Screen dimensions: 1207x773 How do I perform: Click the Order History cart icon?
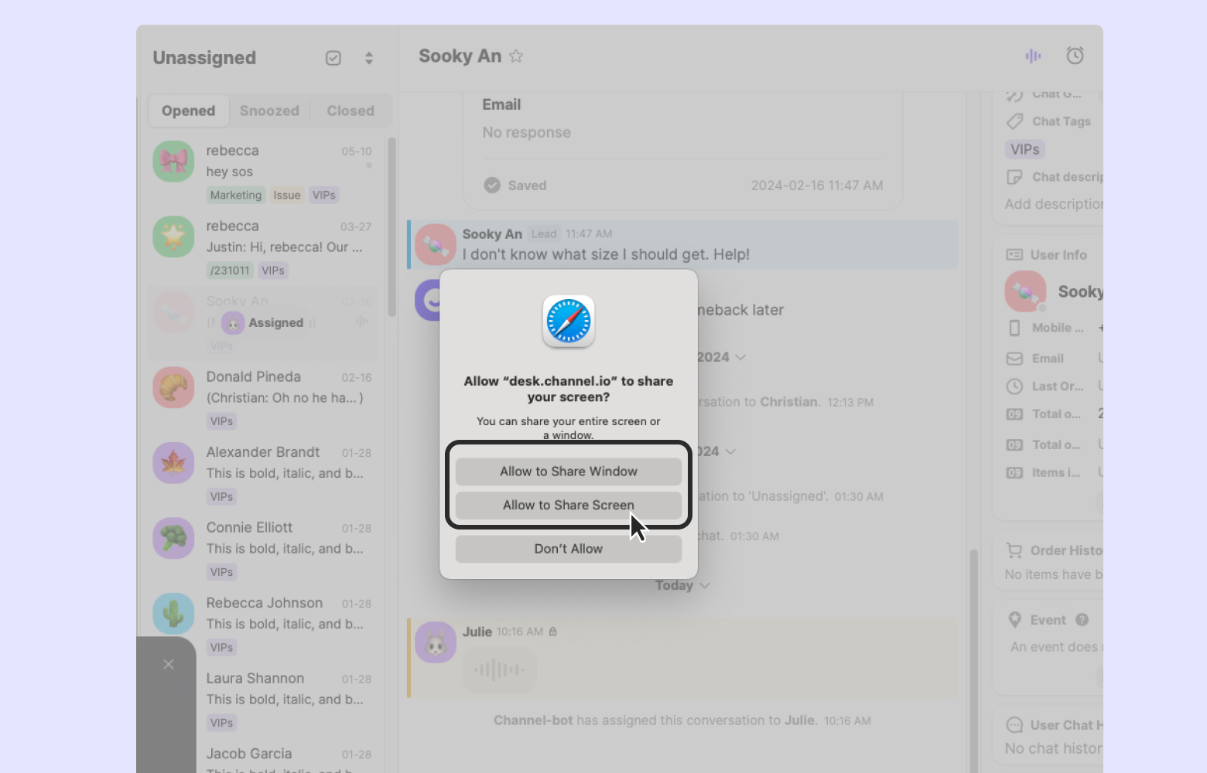click(1014, 550)
